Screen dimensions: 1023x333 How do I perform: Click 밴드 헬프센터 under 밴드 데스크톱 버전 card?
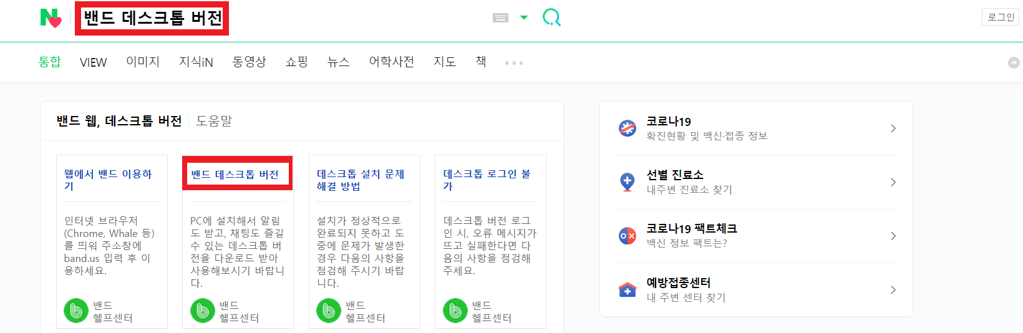coord(239,311)
